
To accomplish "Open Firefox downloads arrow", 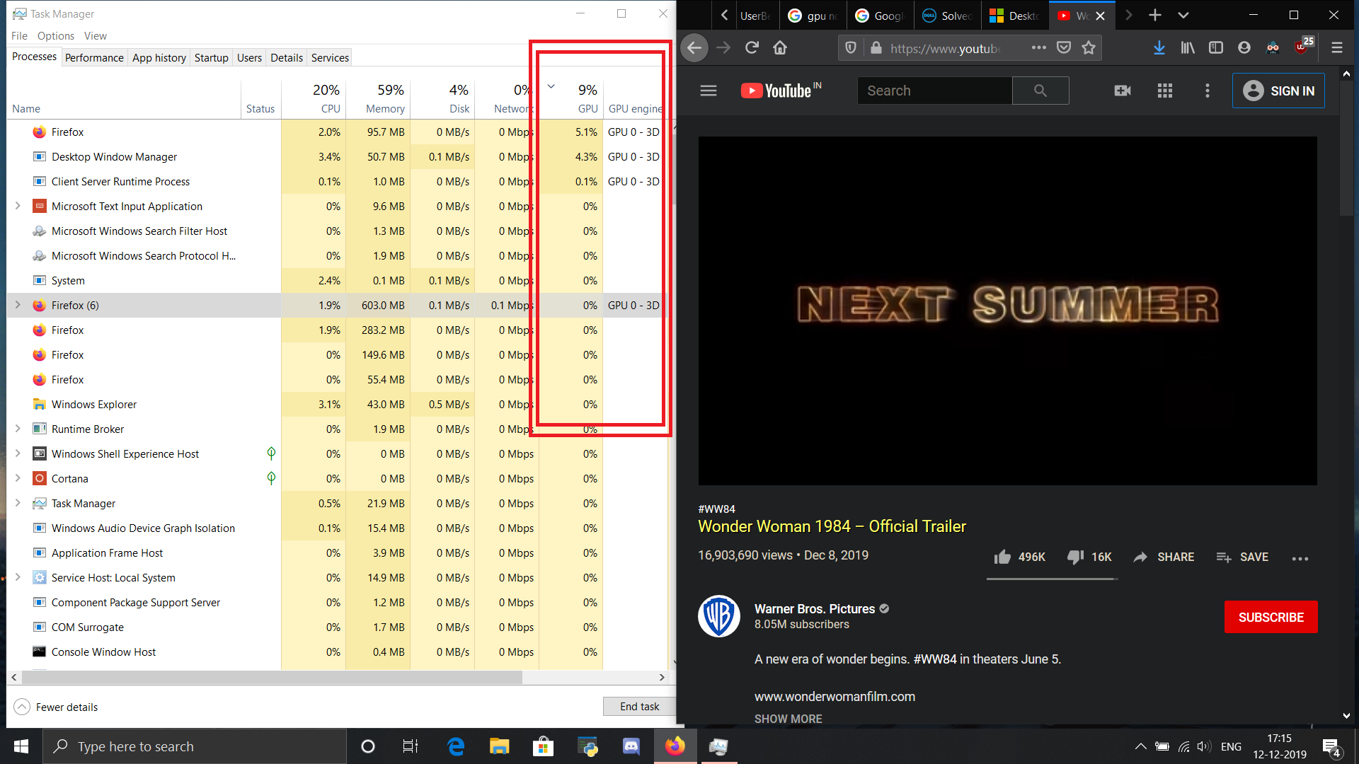I will tap(1159, 48).
